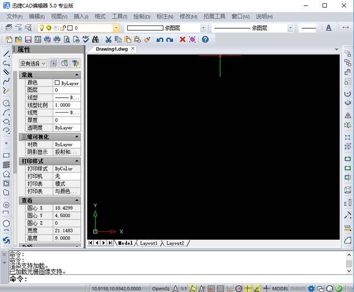Click the Save icon in the toolbar

coord(28,40)
